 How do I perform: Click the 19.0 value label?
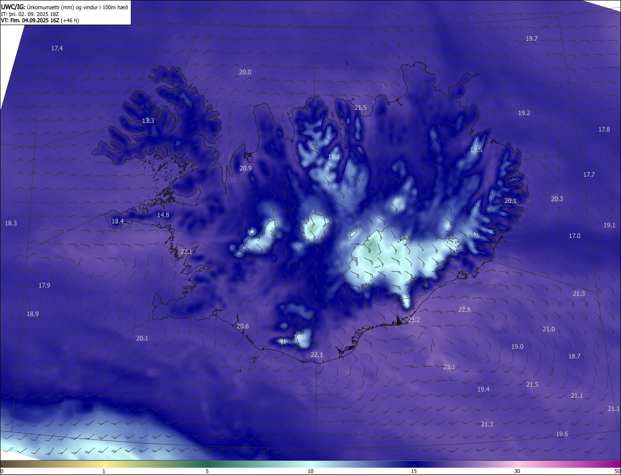click(x=517, y=346)
